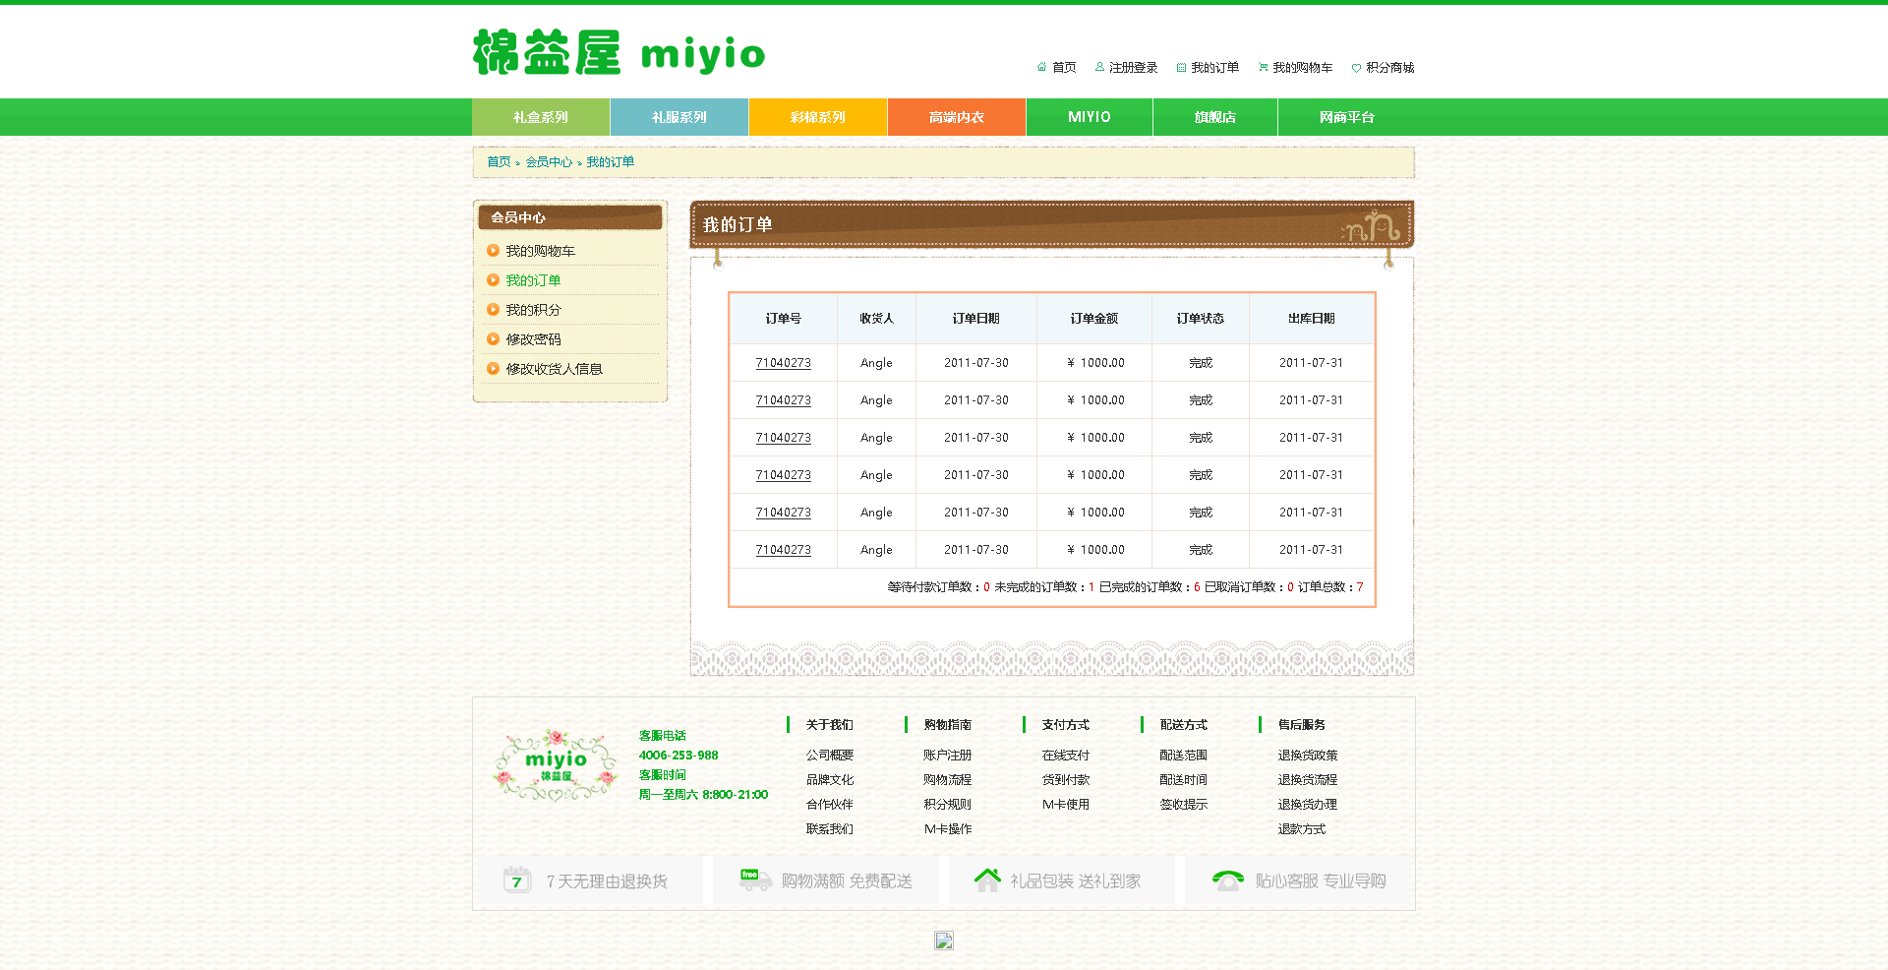The height and width of the screenshot is (970, 1888).
Task: Click the user icon beside 注册登录
Action: click(1099, 67)
